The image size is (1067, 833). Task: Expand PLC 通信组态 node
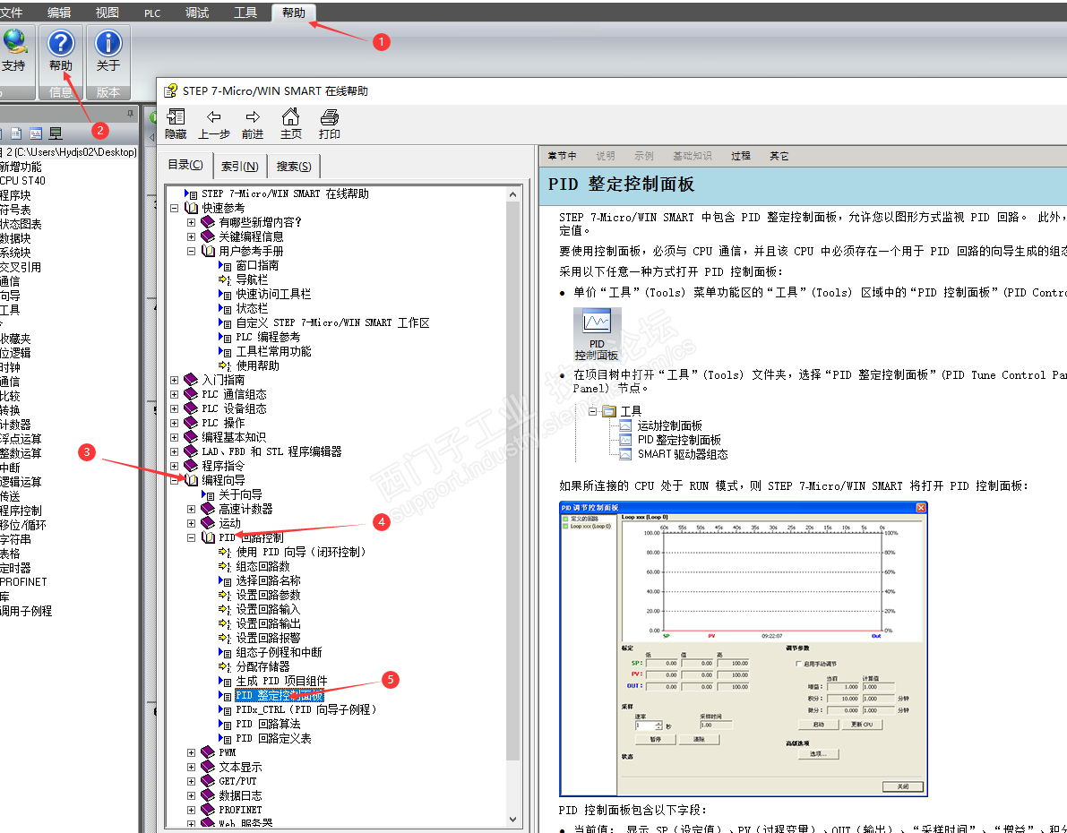(174, 394)
